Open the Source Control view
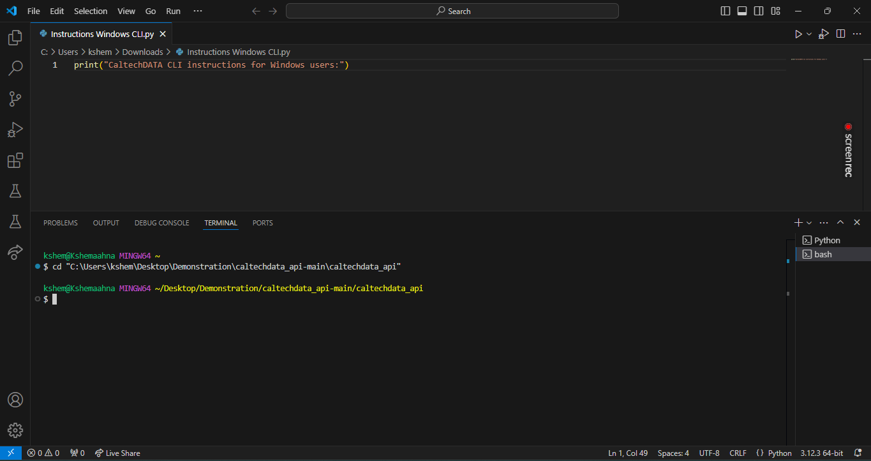Screen dimensions: 871x461 click(x=15, y=99)
